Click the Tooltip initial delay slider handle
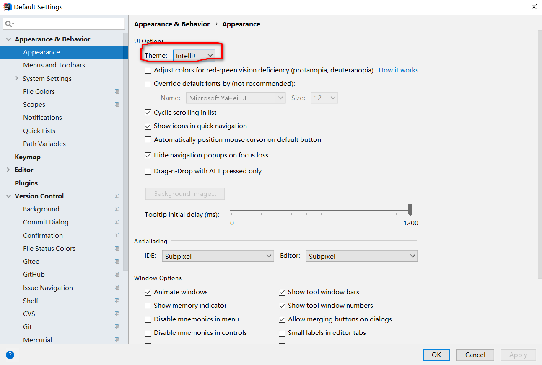Screen dimensions: 542x365 pos(410,209)
